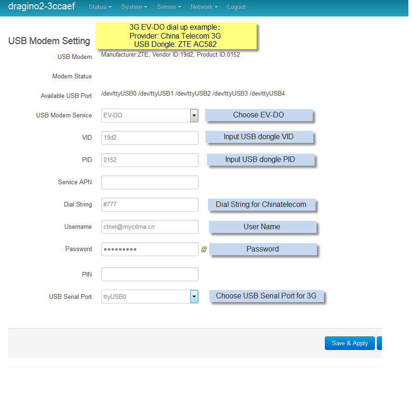This screenshot has height=400, width=413.
Task: Click the Logout link
Action: (x=236, y=7)
